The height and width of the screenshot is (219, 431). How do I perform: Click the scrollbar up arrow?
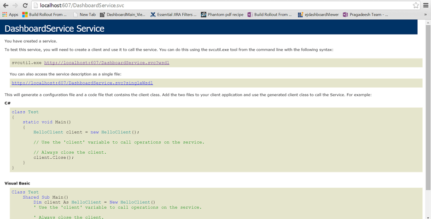point(428,22)
